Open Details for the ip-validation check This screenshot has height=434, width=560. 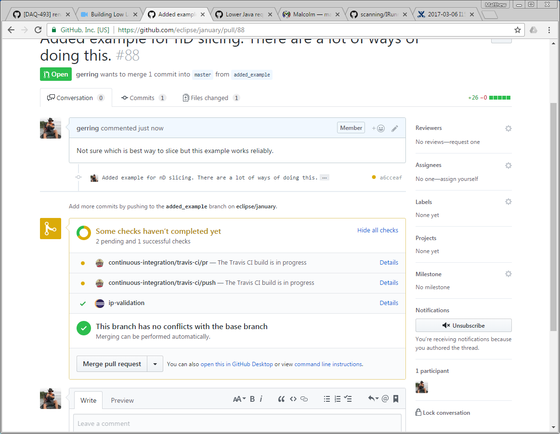pos(389,303)
